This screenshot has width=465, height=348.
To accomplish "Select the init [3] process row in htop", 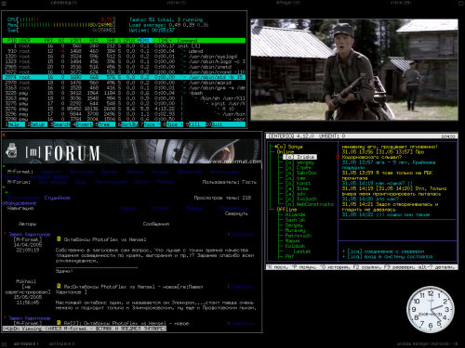I will point(124,45).
